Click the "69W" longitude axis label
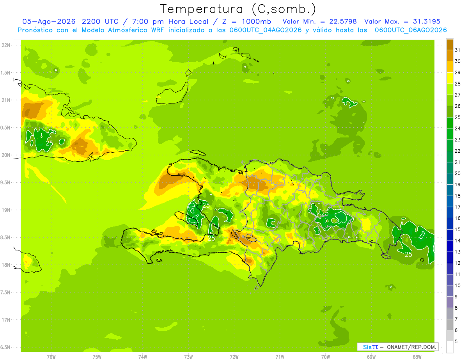This screenshot has height=362, width=468. point(371,357)
